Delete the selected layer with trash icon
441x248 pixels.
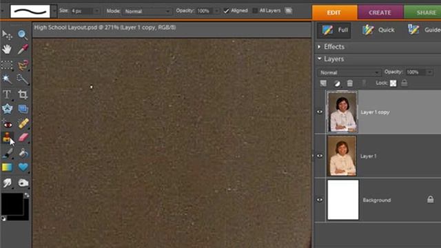tap(350, 83)
